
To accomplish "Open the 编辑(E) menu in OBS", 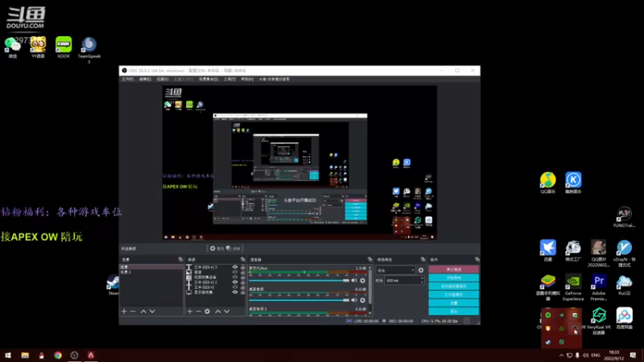I will pos(145,79).
